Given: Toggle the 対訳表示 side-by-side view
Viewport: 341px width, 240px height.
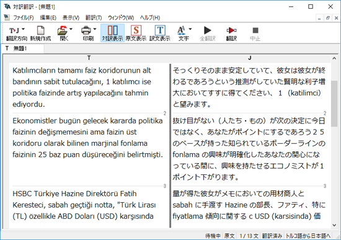Looking at the screenshot, I should pyautogui.click(x=112, y=33).
